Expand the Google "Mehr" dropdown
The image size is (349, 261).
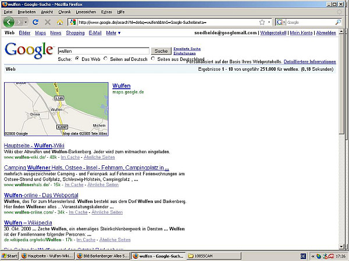113,33
